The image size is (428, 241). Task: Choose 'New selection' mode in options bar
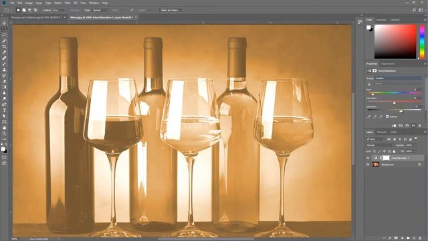click(18, 10)
